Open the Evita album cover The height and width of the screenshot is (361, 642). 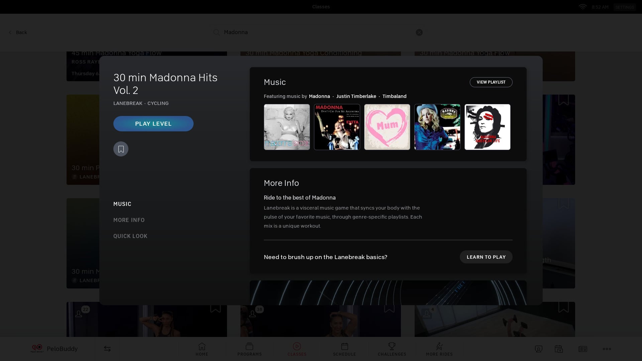click(x=337, y=127)
